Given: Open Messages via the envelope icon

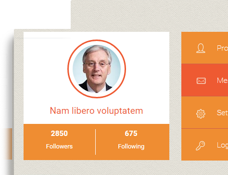Looking at the screenshot, I should pos(201,81).
